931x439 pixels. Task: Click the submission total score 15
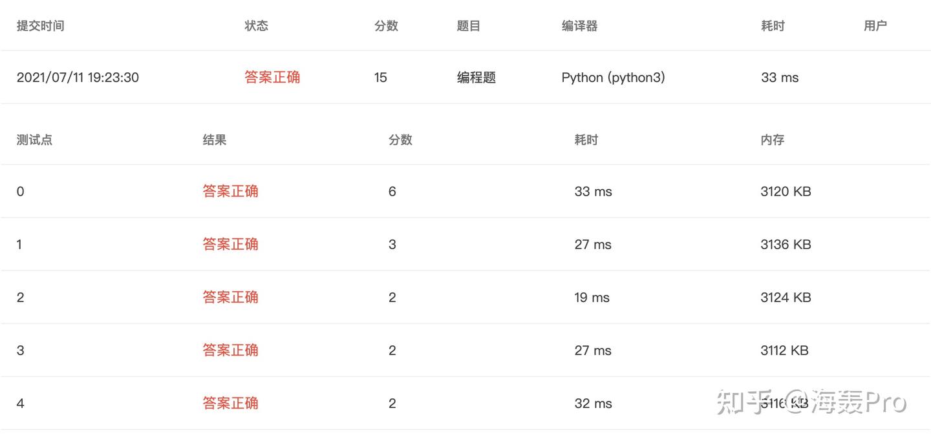[x=380, y=77]
